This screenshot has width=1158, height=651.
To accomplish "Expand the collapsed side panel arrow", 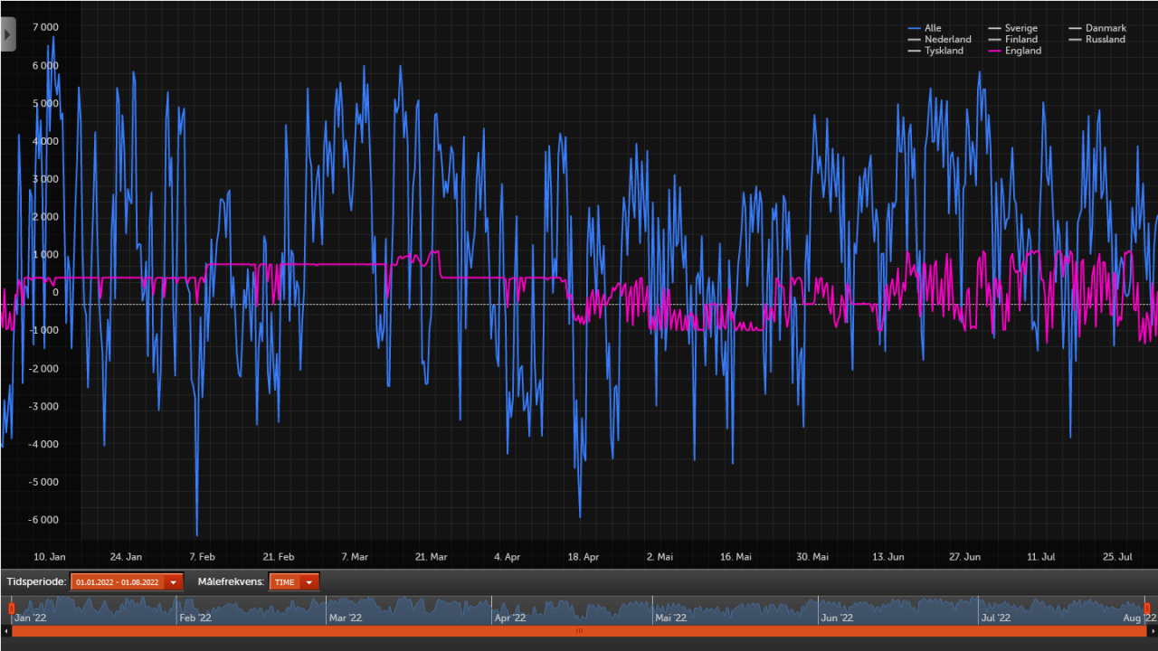I will coord(7,34).
